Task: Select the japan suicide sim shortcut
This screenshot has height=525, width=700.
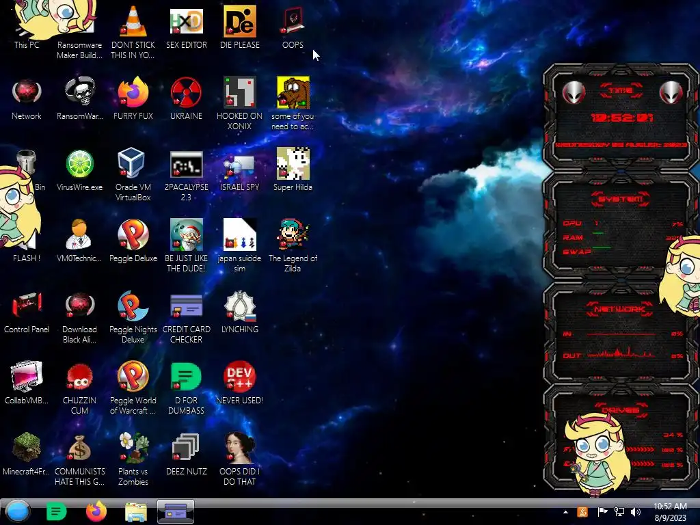Action: click(x=240, y=245)
